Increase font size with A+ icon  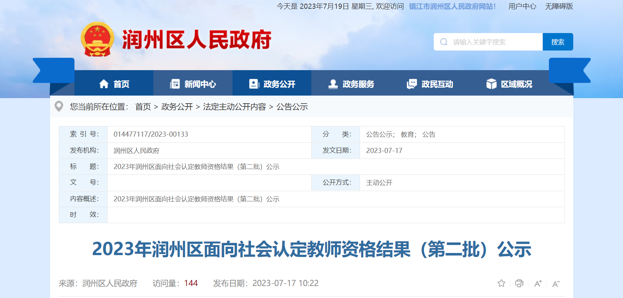click(x=538, y=283)
